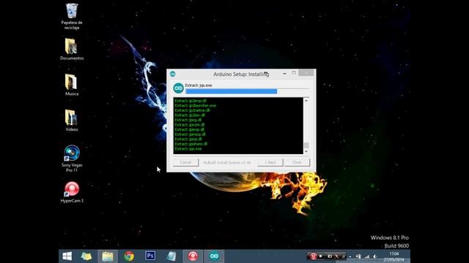Click the HyperCam stop recording tray button
Image resolution: width=469 pixels, height=263 pixels.
[321, 256]
